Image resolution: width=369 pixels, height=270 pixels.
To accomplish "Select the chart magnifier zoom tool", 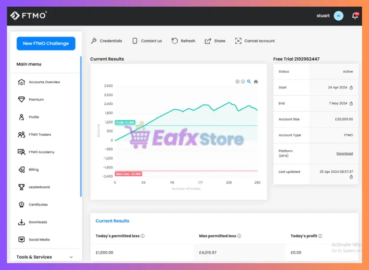I will [x=249, y=81].
